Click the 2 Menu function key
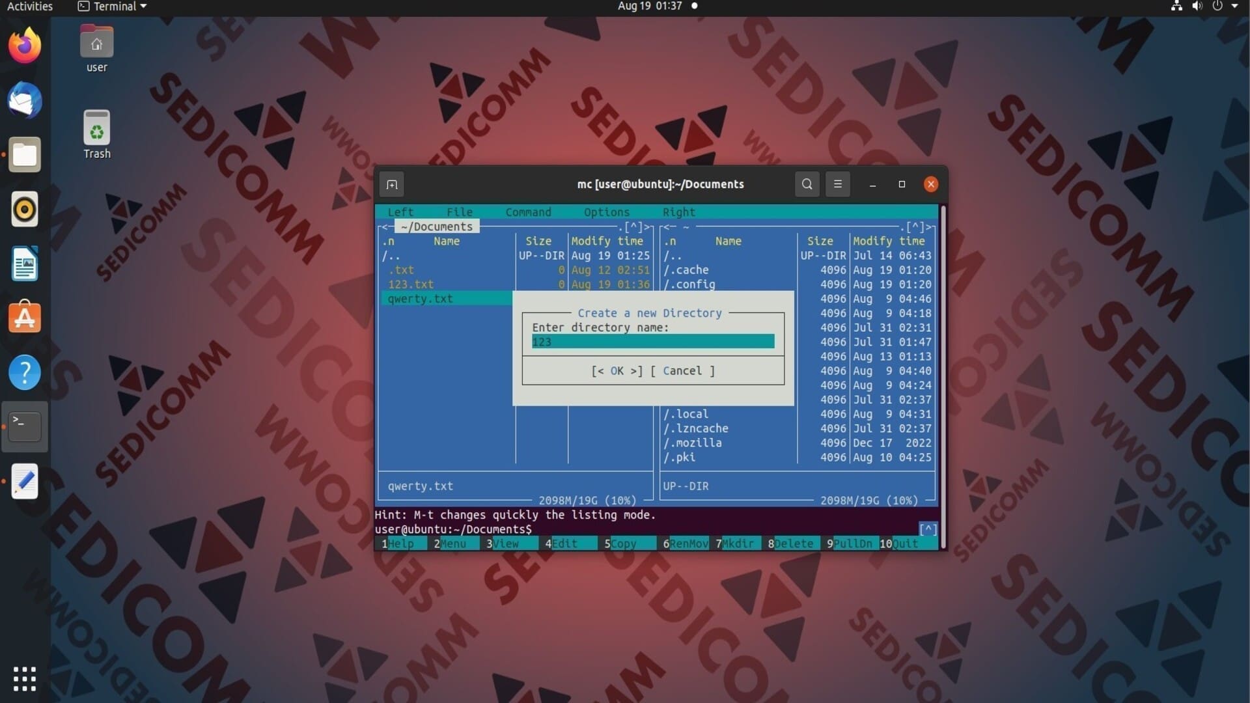This screenshot has height=703, width=1250. (451, 544)
